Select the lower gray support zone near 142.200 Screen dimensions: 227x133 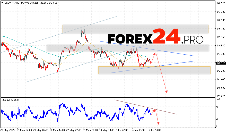tap(154, 70)
